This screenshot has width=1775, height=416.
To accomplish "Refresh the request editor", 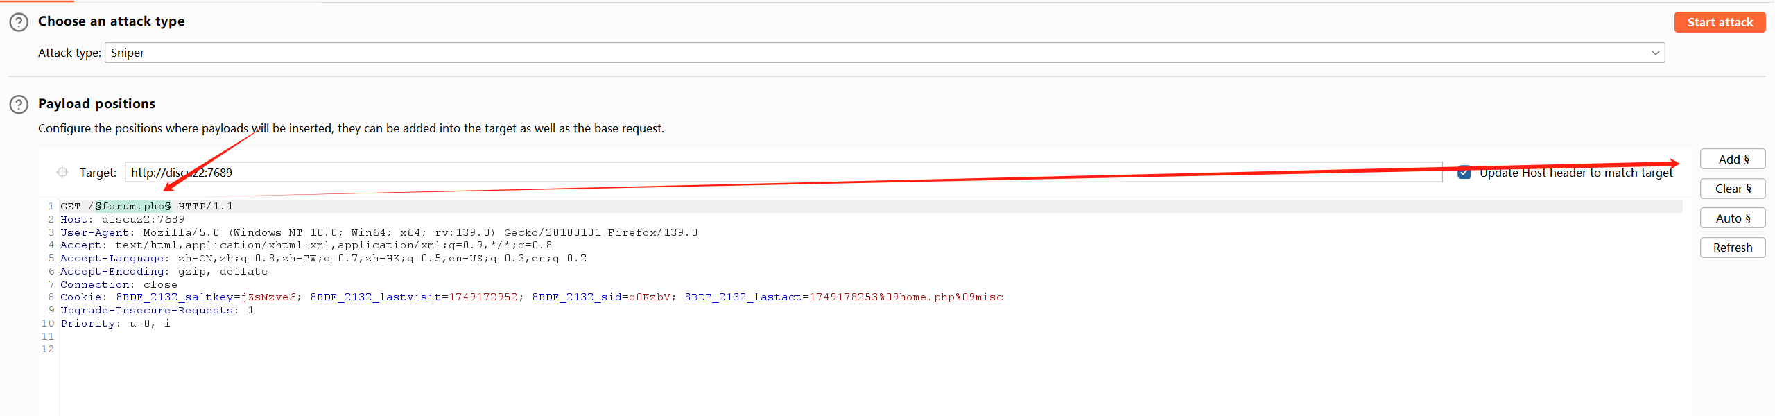I will coord(1733,248).
